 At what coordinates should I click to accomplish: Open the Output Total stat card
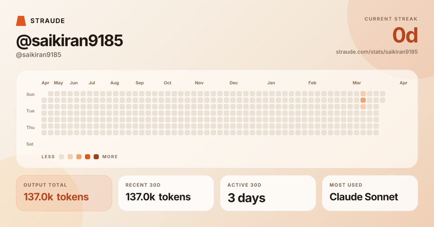(64, 193)
